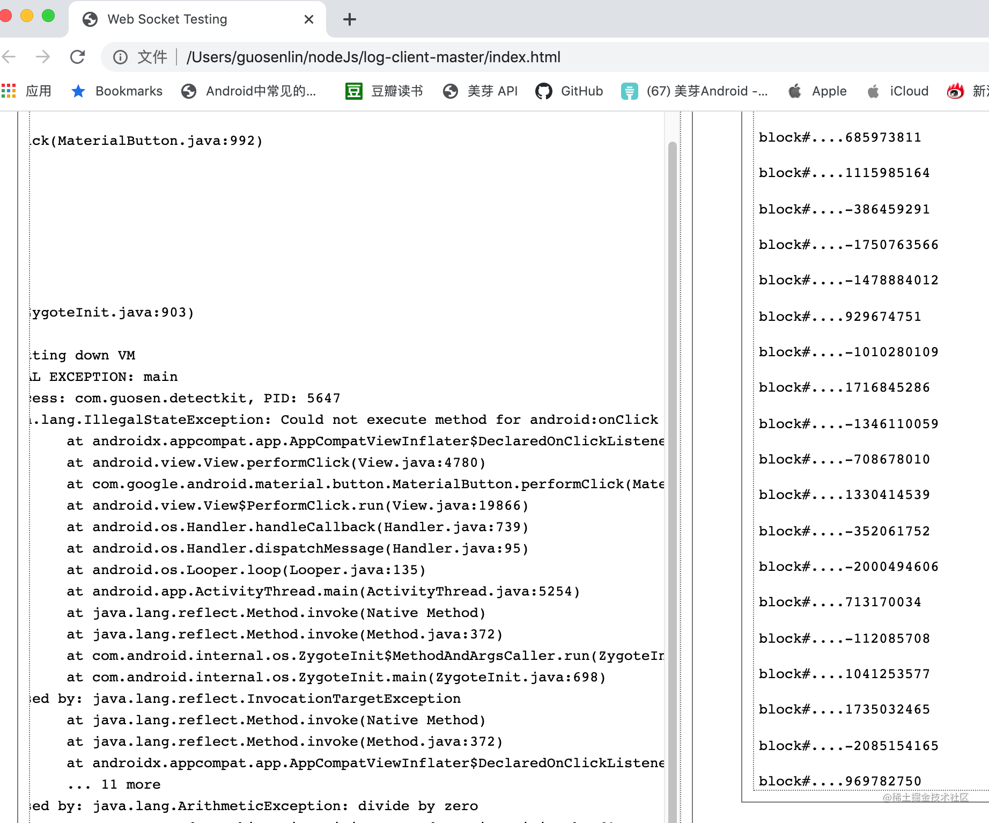Screen dimensions: 989x823
Task: Open the Android中常见的 bookmark
Action: click(x=249, y=91)
